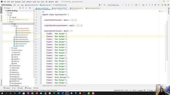
Task: Open Microsoft Edge from the taskbar
Action: pyautogui.click(x=19, y=93)
